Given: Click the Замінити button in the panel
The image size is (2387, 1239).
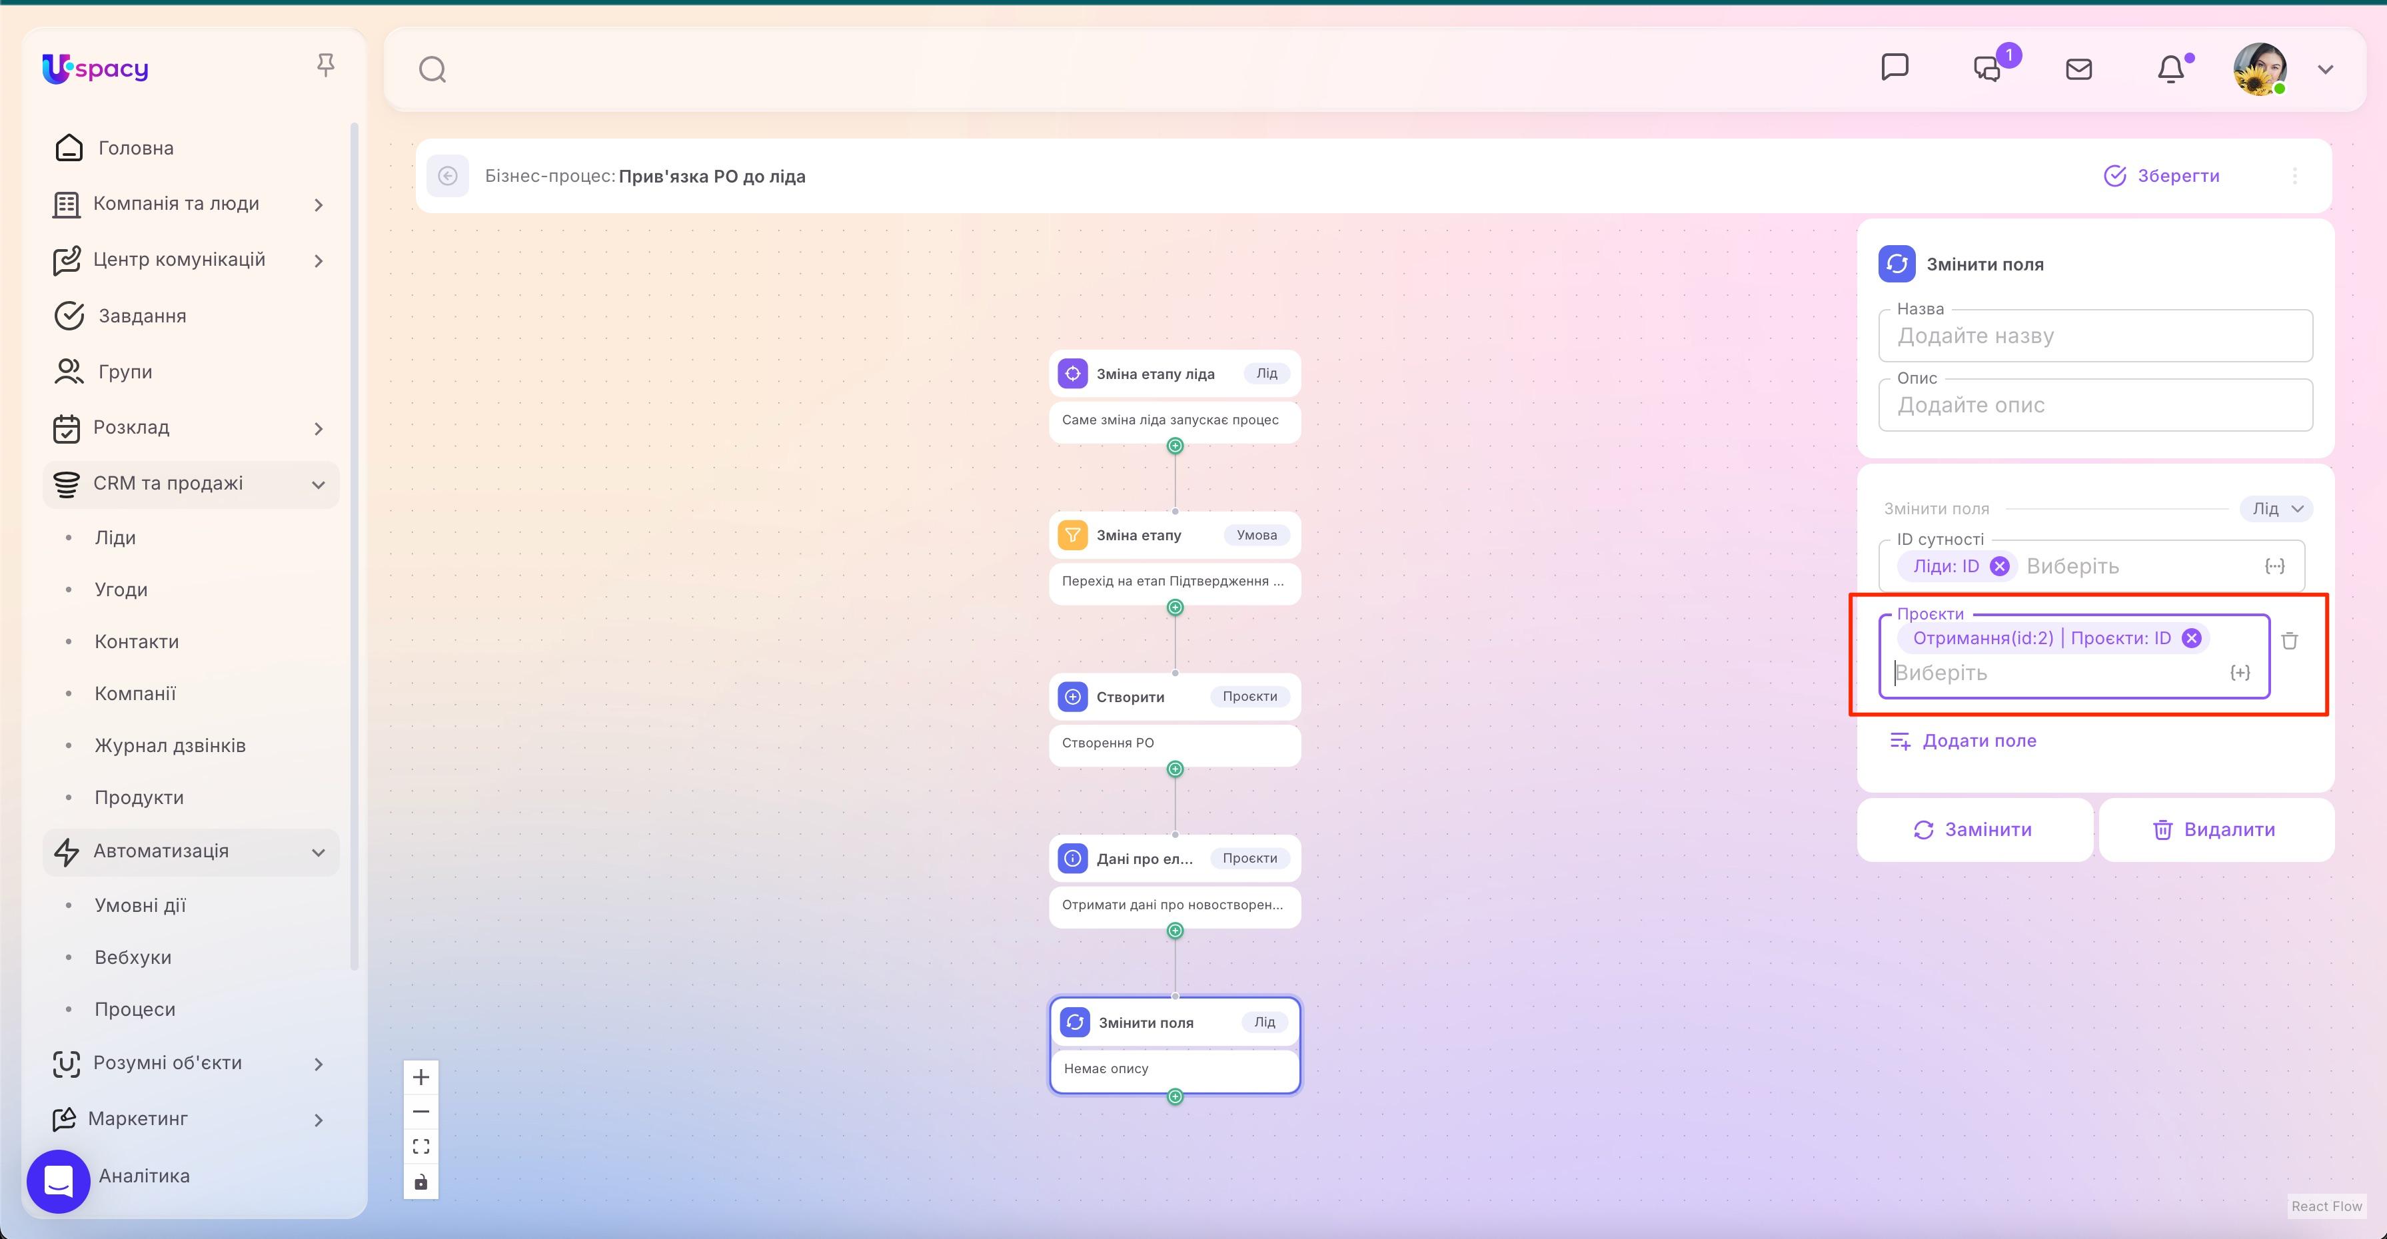Looking at the screenshot, I should click(x=1974, y=830).
